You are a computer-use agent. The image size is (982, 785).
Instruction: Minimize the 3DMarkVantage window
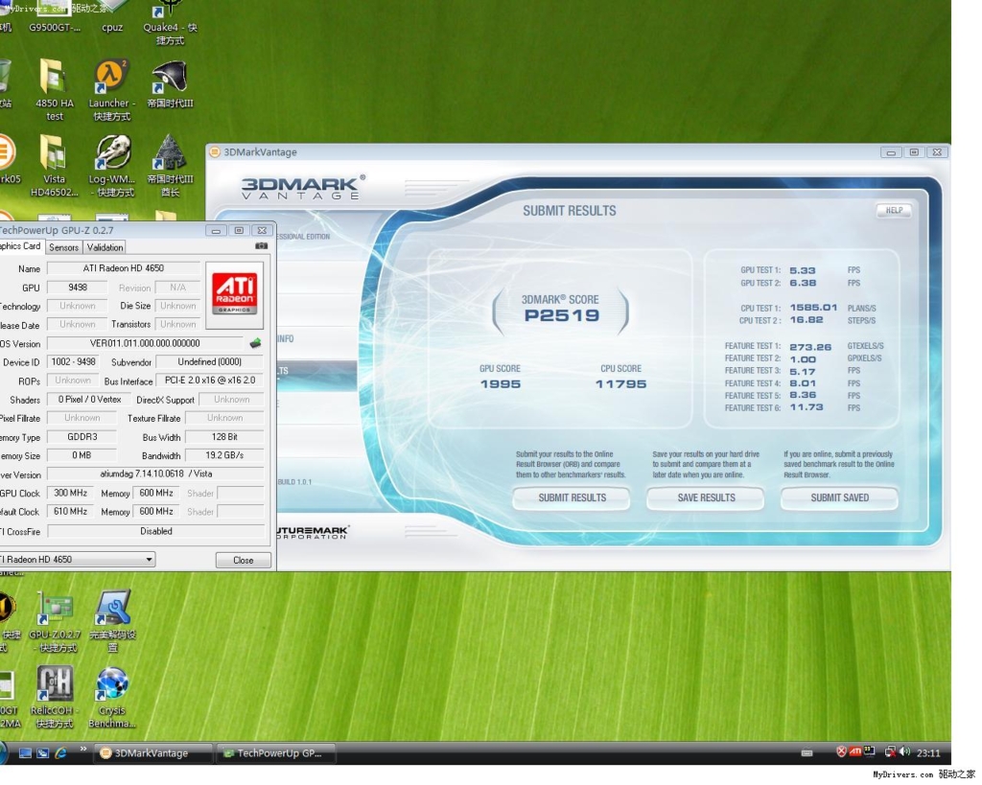891,152
